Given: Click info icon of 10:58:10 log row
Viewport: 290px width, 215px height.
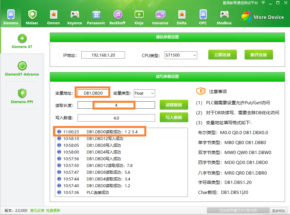Looking at the screenshot, I should pyautogui.click(x=59, y=138).
